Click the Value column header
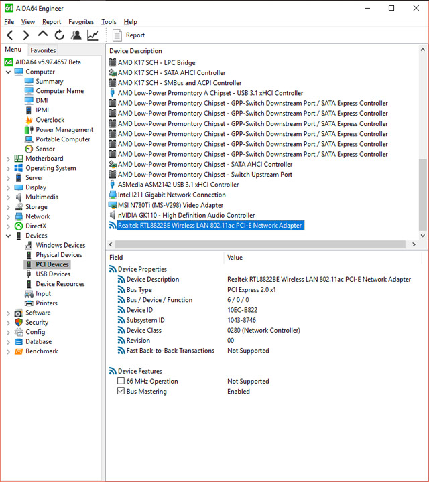This screenshot has width=429, height=482. [x=235, y=258]
